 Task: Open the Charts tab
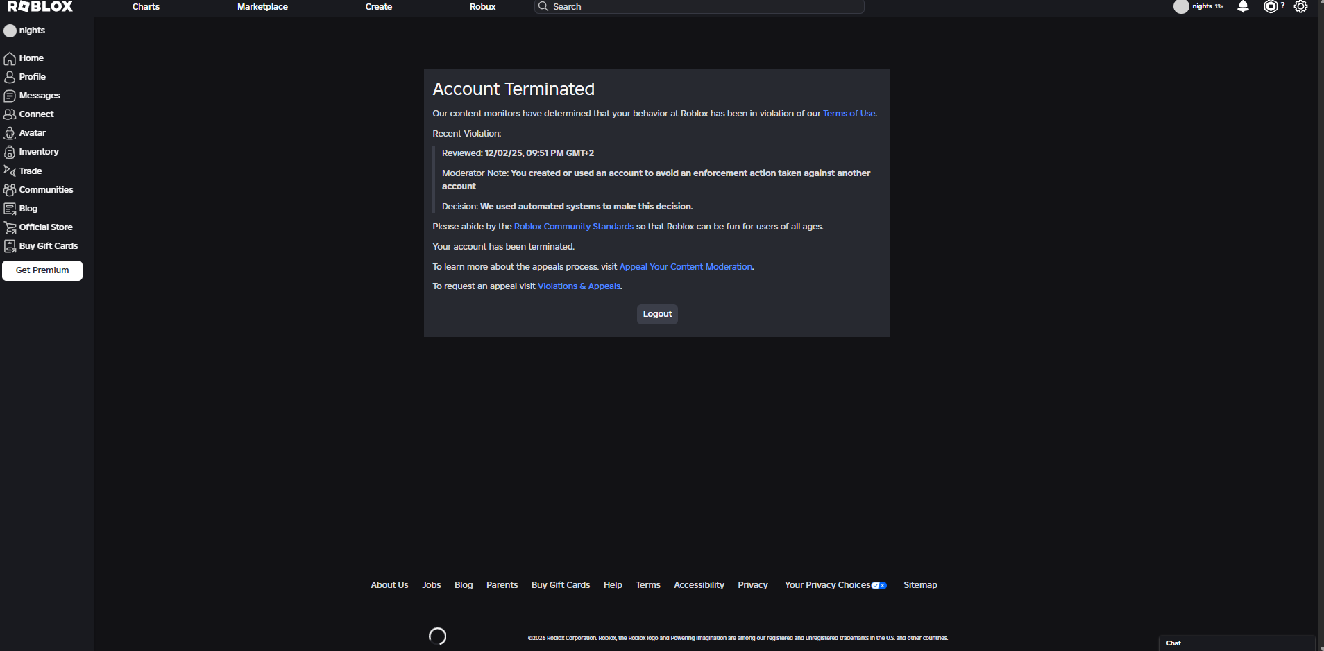coord(146,7)
